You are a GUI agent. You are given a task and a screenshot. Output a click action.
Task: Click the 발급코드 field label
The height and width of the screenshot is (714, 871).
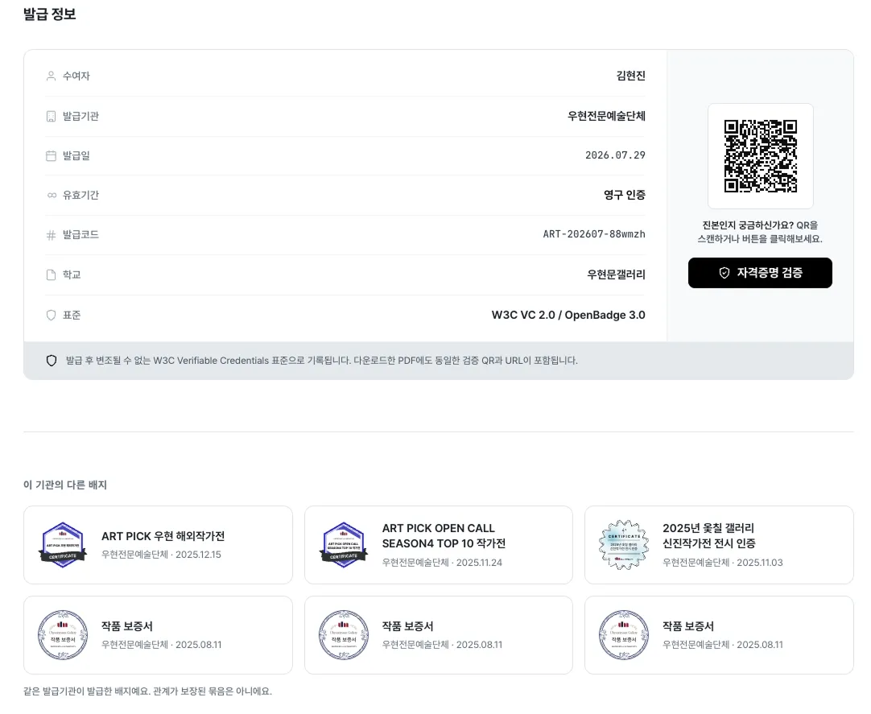tap(80, 235)
